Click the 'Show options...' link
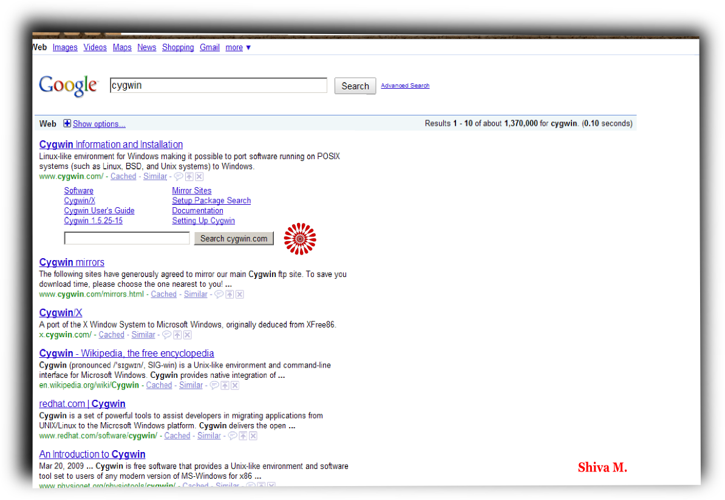Image resolution: width=725 pixels, height=500 pixels. point(99,124)
